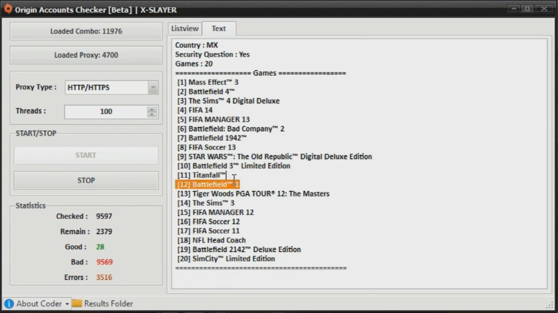Switch to the Listview tab
Viewport: 558px width, 313px height.
tap(184, 29)
